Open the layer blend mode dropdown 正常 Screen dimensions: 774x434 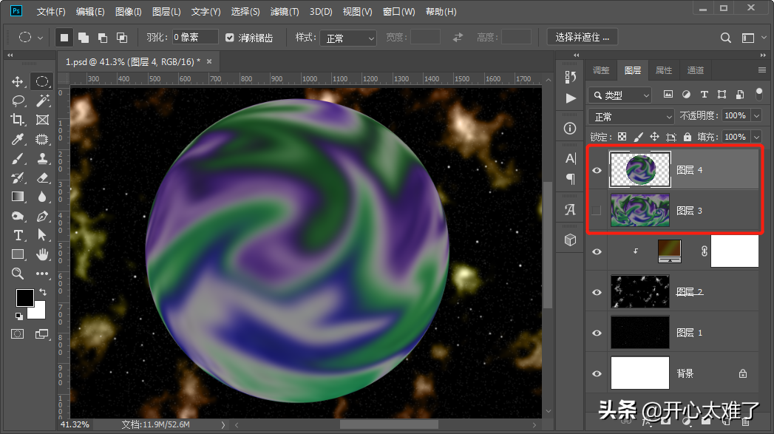point(631,116)
